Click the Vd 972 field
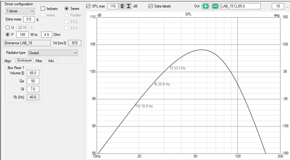 (x=75, y=43)
